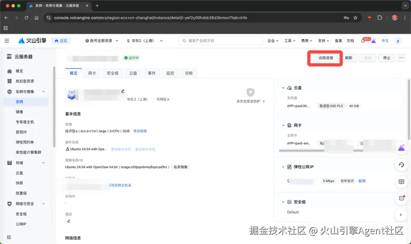Click the browser reload button
This screenshot has height=244, width=411.
pyautogui.click(x=26, y=18)
